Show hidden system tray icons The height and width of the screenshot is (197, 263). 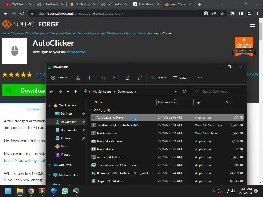tap(213, 191)
